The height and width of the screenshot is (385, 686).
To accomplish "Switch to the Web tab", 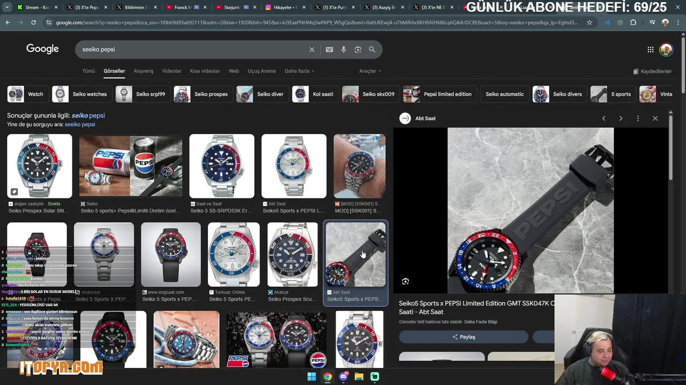I will [x=234, y=71].
